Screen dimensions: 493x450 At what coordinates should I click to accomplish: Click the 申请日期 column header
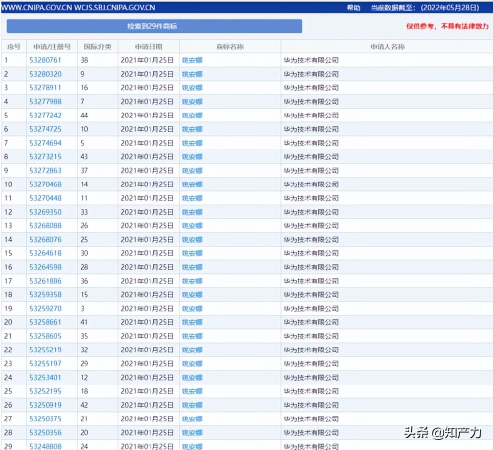click(148, 46)
